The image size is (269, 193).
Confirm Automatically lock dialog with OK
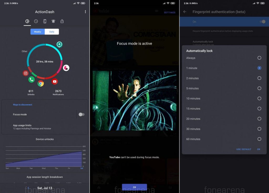pyautogui.click(x=258, y=149)
